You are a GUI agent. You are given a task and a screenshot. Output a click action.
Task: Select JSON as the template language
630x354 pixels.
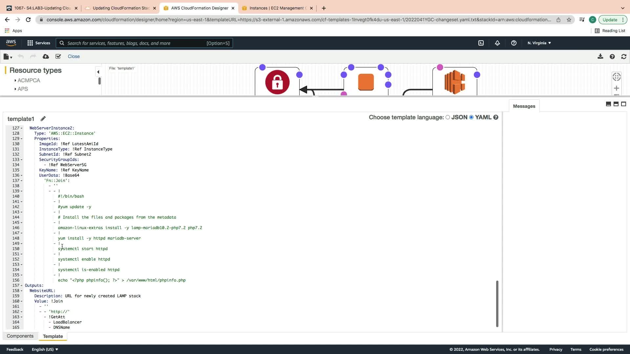click(448, 117)
